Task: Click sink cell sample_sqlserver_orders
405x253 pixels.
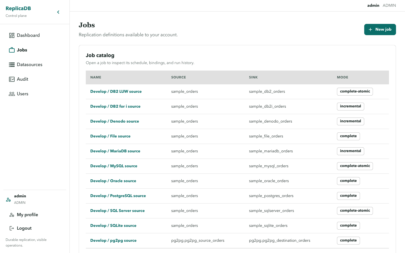Action: [271, 211]
